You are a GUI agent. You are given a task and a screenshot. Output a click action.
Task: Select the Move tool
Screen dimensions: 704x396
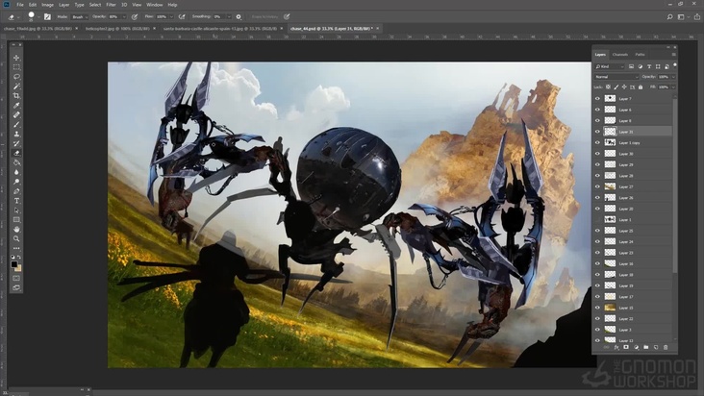[16, 58]
